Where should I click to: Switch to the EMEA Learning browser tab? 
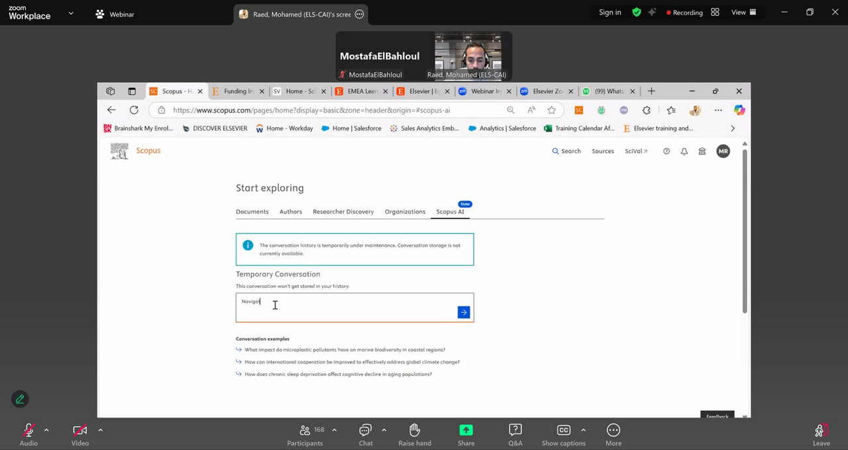click(361, 91)
